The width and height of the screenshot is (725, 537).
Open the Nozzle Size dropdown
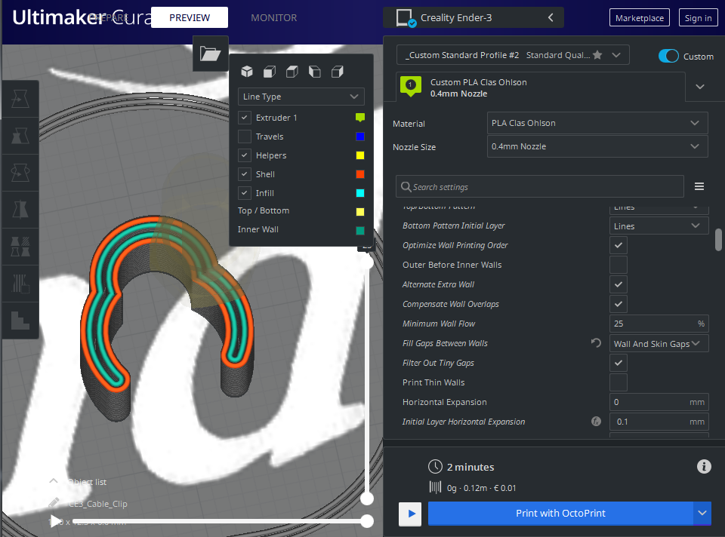click(597, 146)
